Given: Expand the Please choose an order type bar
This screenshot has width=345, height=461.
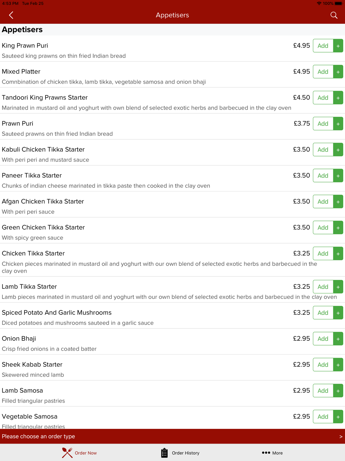Looking at the screenshot, I should [172, 436].
